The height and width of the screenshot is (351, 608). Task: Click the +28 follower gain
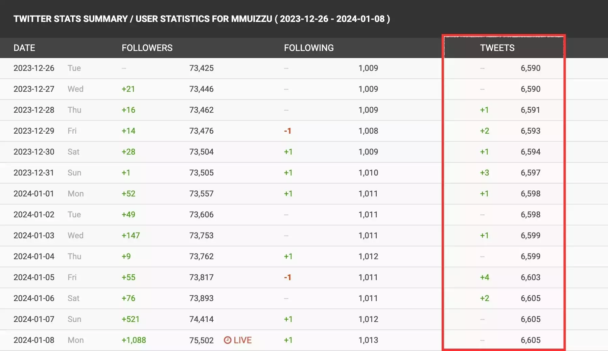click(x=128, y=152)
